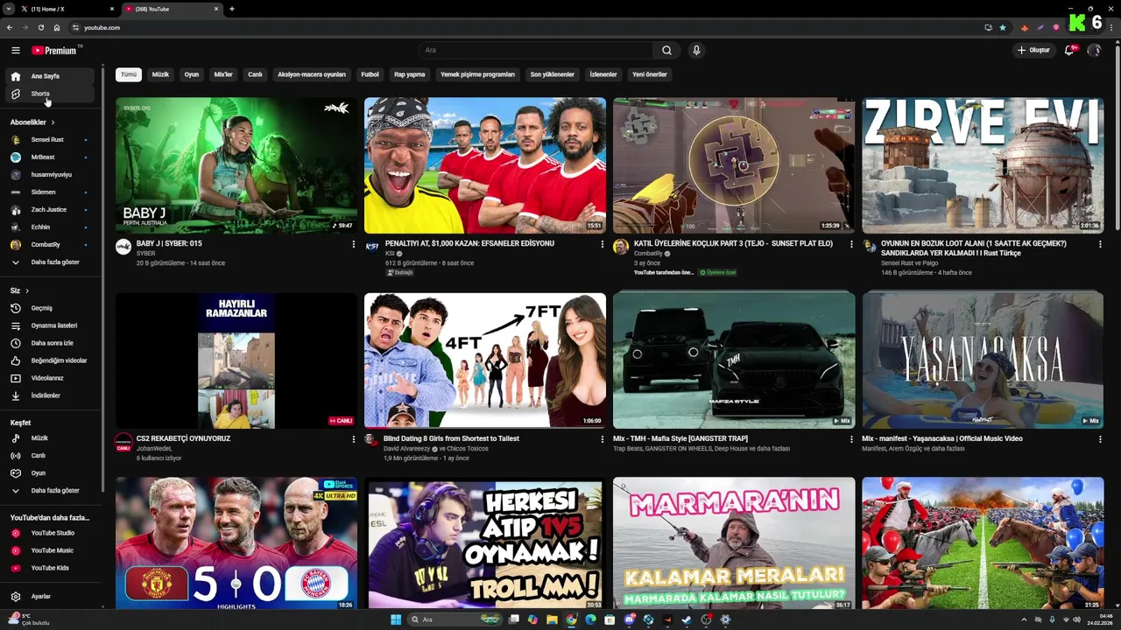The image size is (1121, 630).
Task: Play the Mafia Style mix thumbnail
Action: [734, 360]
